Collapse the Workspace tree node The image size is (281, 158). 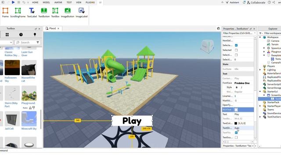(x=260, y=37)
